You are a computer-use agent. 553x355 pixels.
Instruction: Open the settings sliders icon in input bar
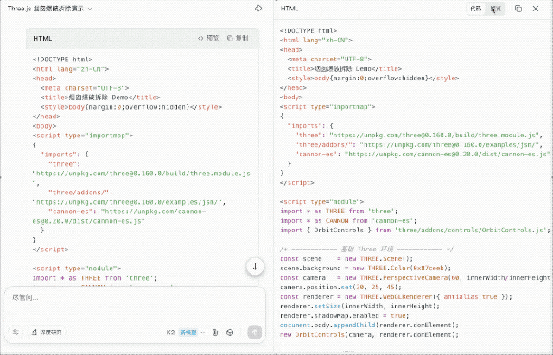(16, 332)
